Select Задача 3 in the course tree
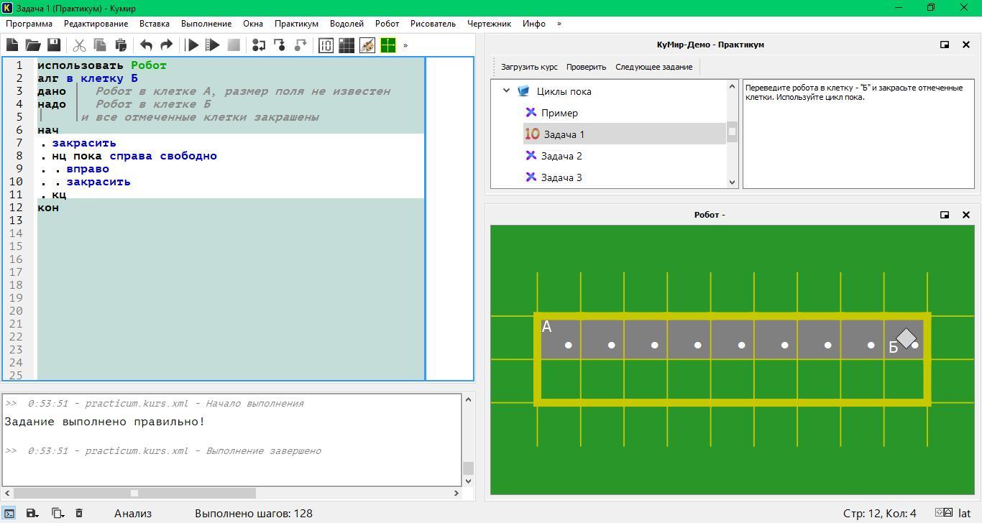This screenshot has height=523, width=982. point(561,177)
